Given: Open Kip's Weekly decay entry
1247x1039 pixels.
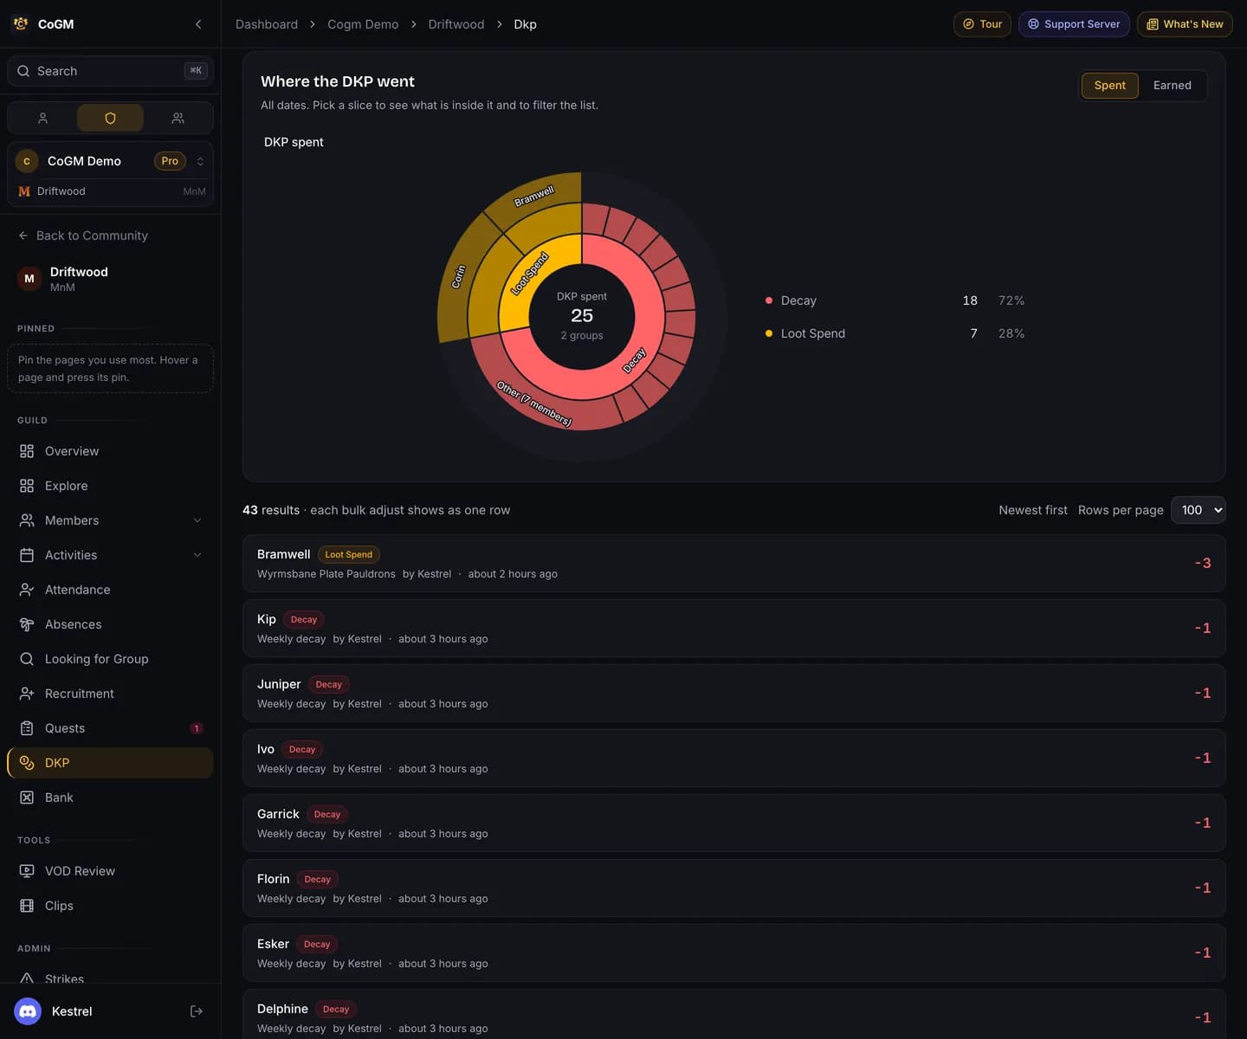Looking at the screenshot, I should 733,628.
